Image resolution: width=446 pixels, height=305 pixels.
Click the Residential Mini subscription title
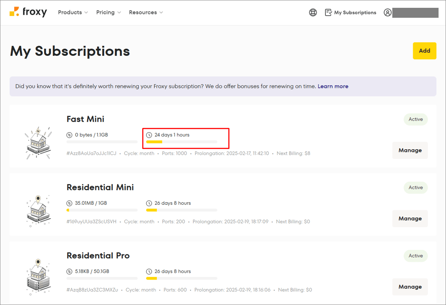tap(100, 187)
